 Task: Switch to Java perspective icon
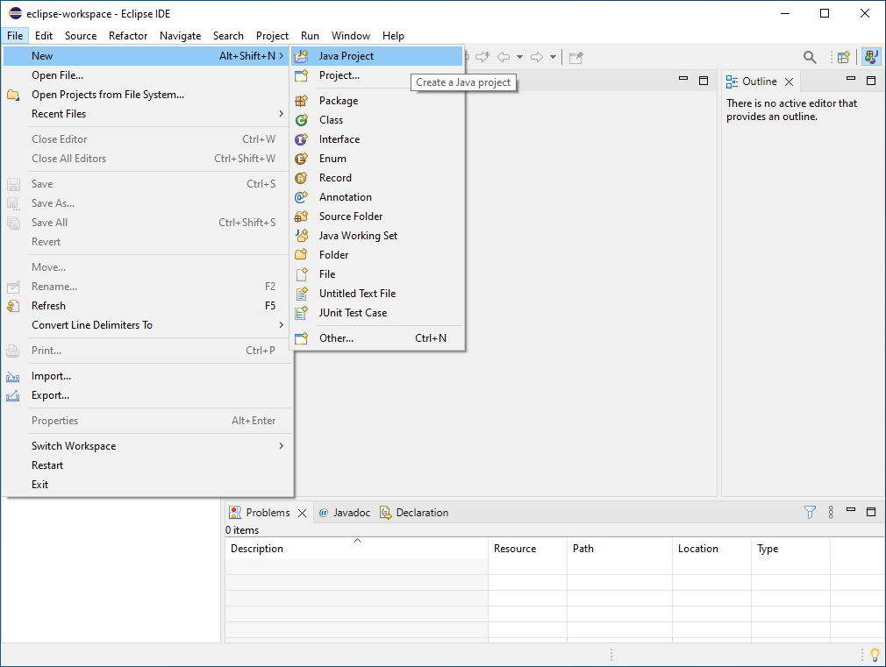[871, 57]
